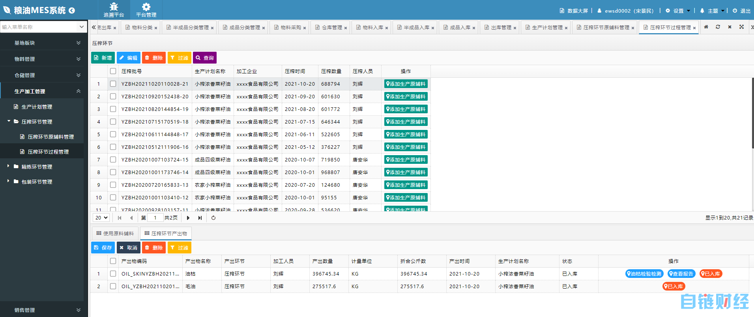Open the 追溯平台 bug icon
754x317 pixels.
(x=114, y=7)
